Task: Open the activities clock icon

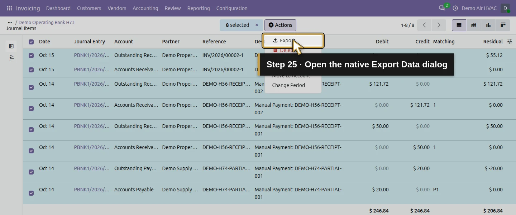Action: pyautogui.click(x=455, y=8)
